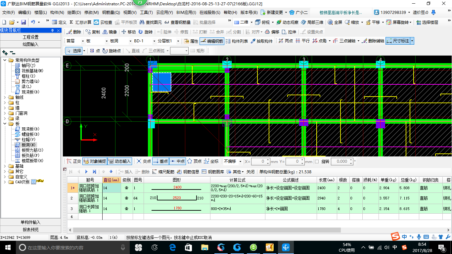Click the X coordinate input field

pos(261,161)
